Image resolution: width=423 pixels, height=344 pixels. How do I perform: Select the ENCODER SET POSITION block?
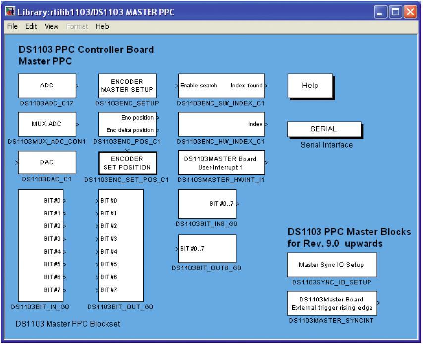click(x=127, y=163)
